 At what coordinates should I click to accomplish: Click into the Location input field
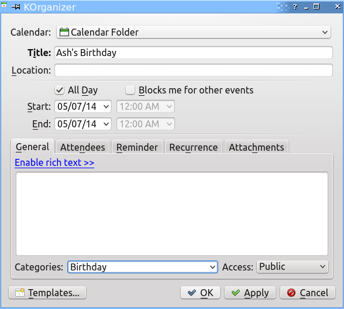click(x=194, y=70)
